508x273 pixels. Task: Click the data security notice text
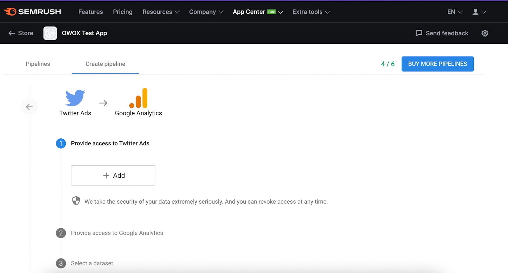(206, 202)
